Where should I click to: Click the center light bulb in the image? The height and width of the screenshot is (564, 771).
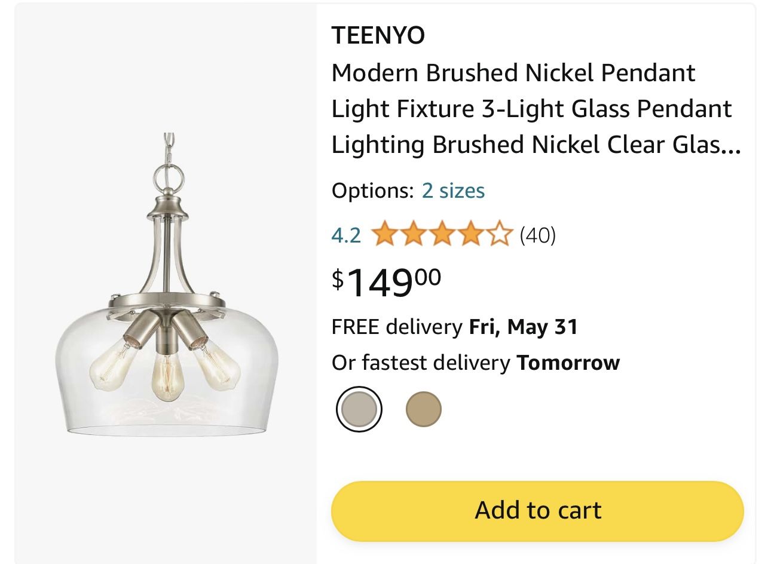pos(166,376)
